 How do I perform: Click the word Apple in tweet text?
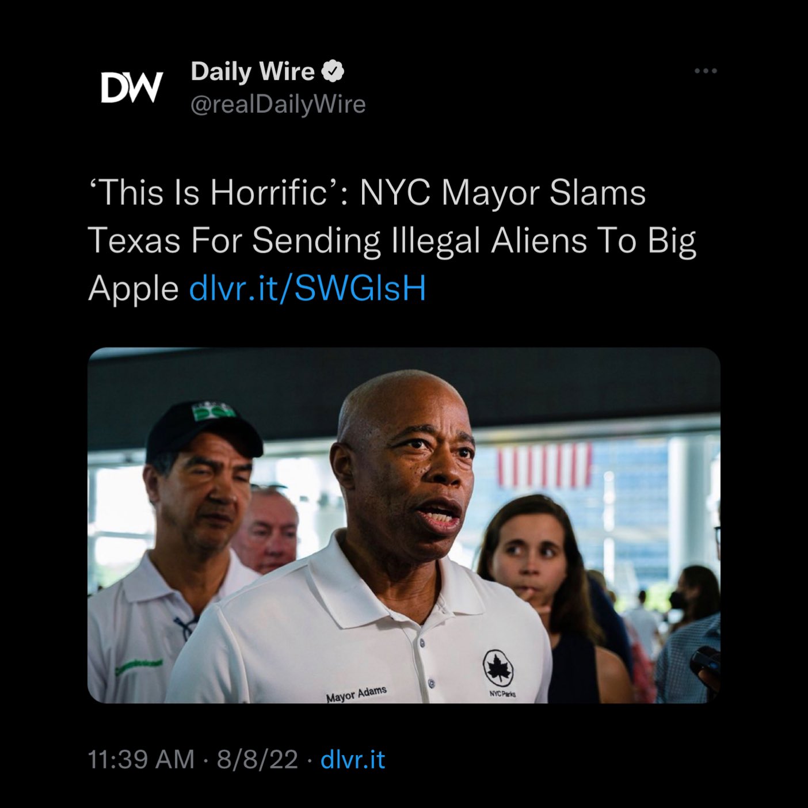pos(134,289)
